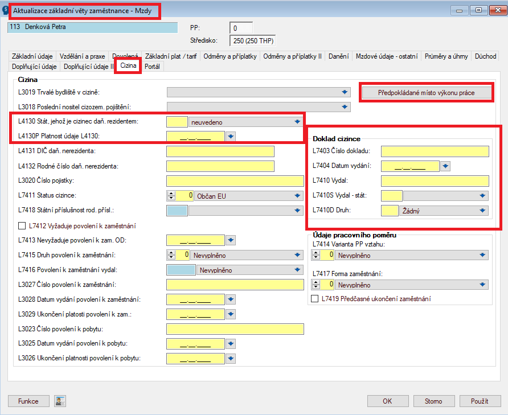Expand L3019 Trvalé bydliště v cizině dropdown
Screen dimensions: 508x415
345,92
